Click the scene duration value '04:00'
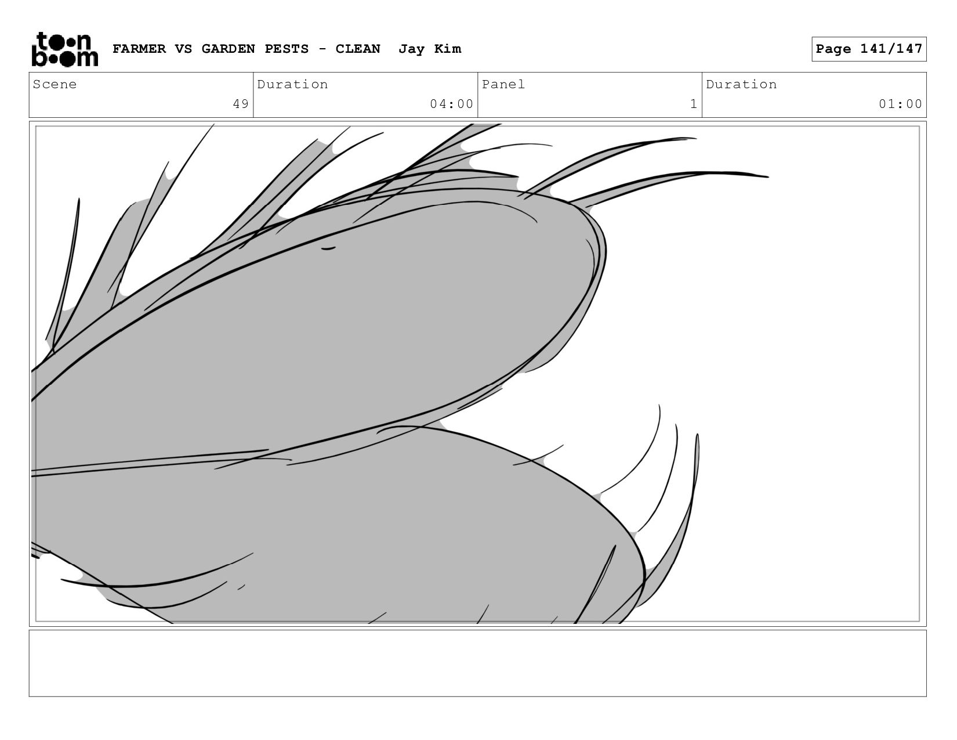This screenshot has width=957, height=740. tap(452, 104)
